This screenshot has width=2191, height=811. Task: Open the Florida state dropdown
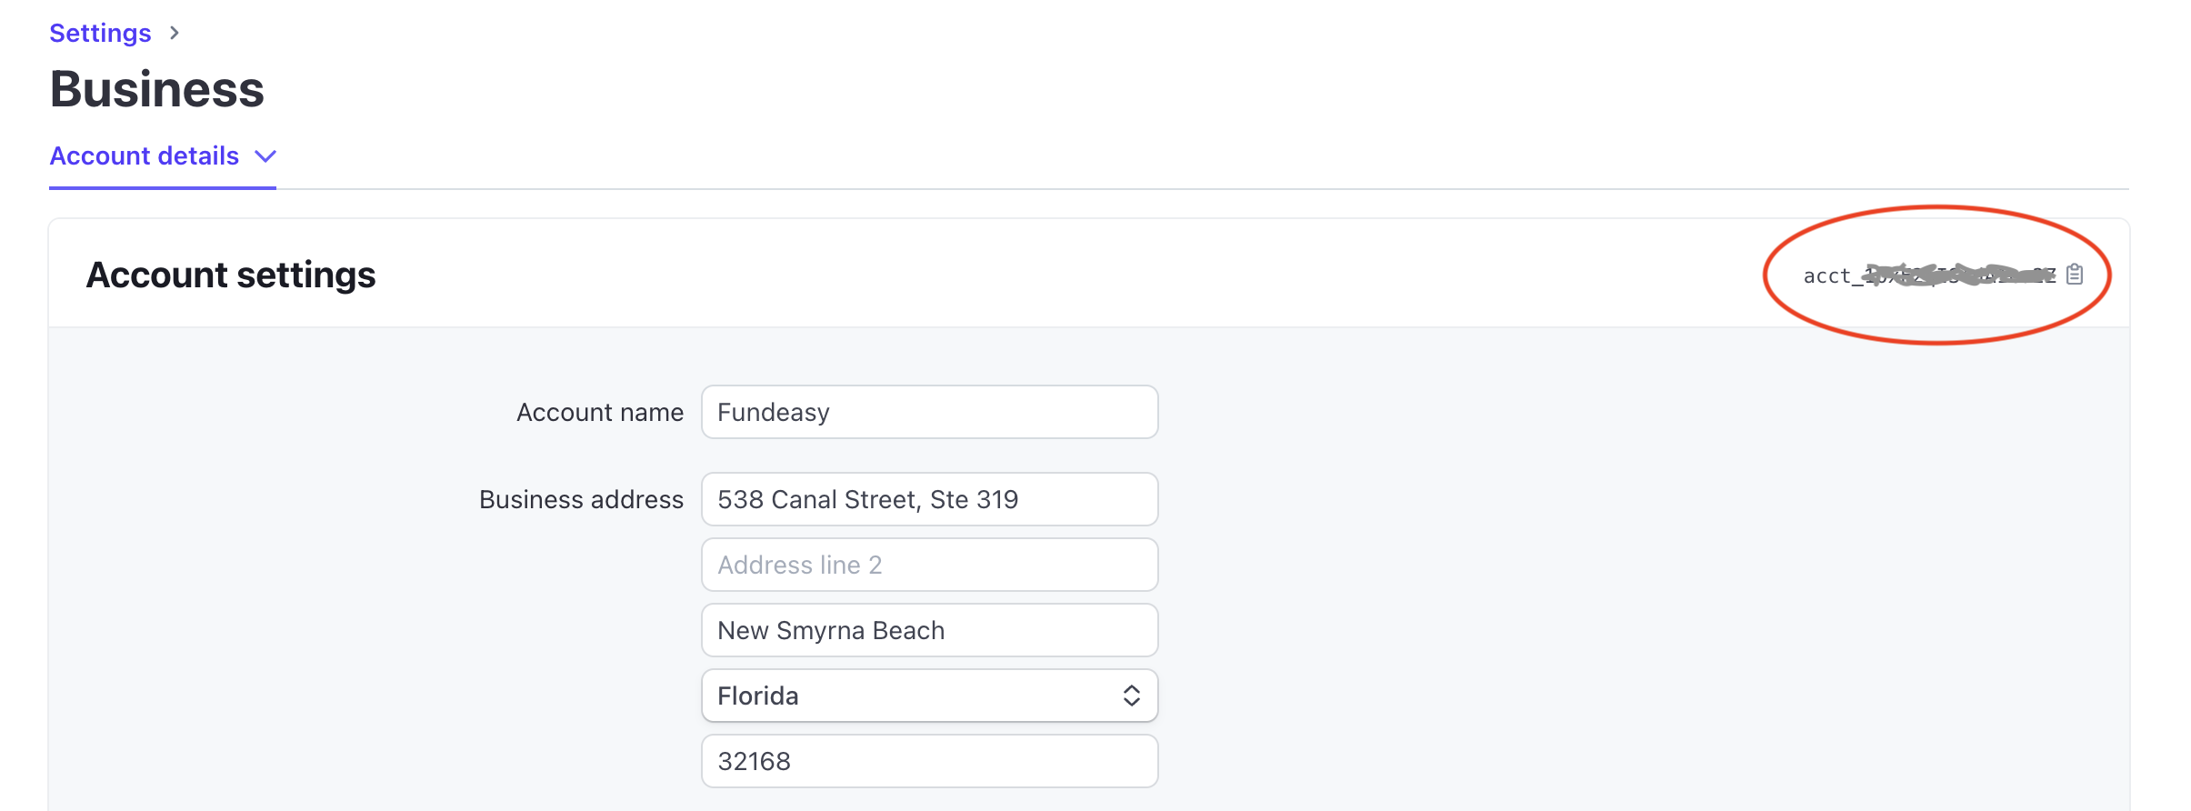909,696
